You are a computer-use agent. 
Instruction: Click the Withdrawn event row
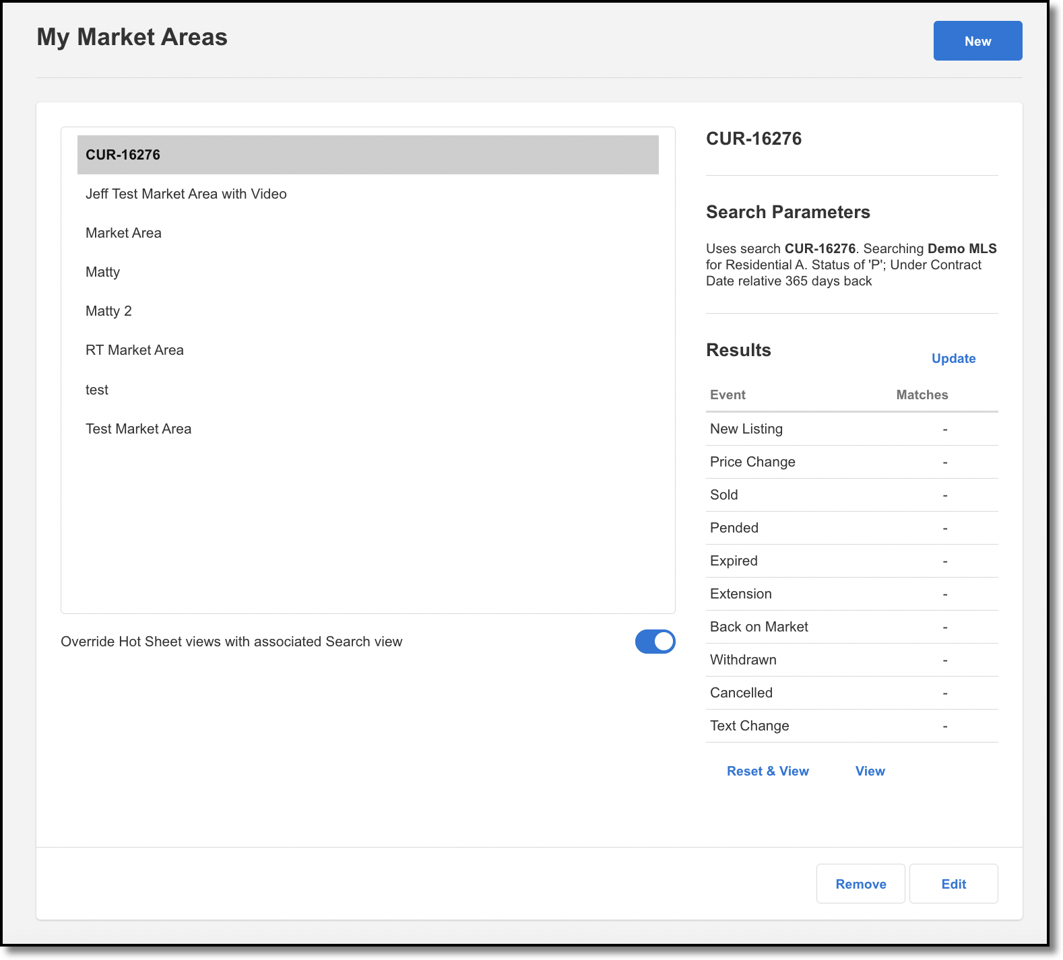(852, 660)
